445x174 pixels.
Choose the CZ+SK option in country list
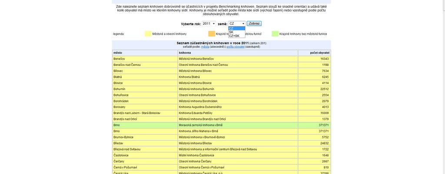click(237, 36)
